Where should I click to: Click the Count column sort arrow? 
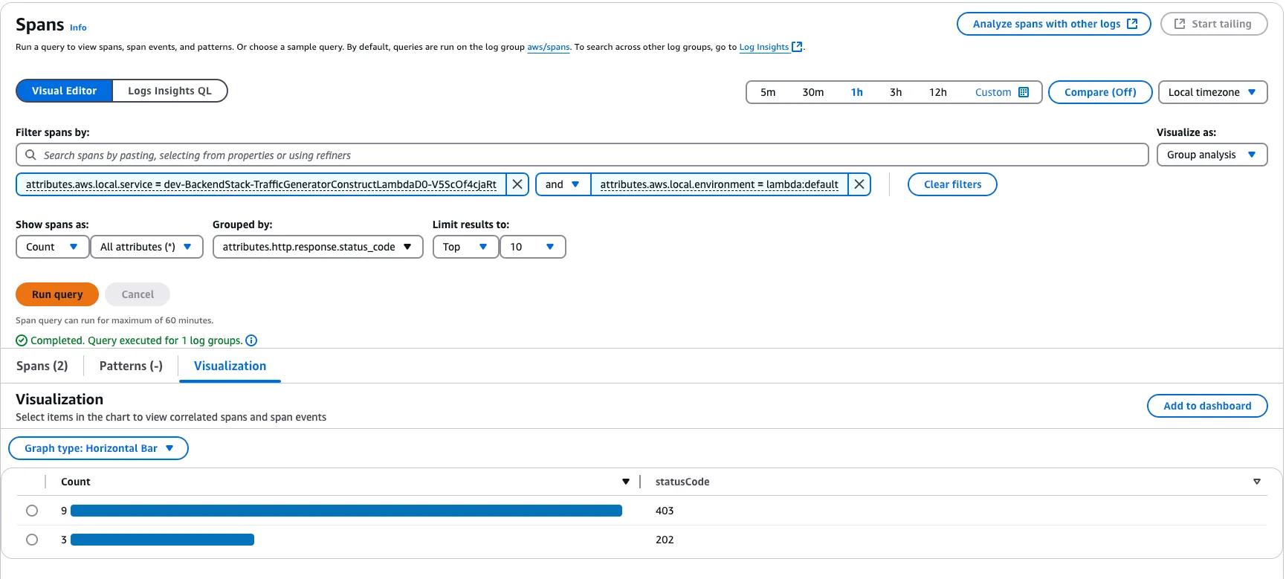pos(626,482)
